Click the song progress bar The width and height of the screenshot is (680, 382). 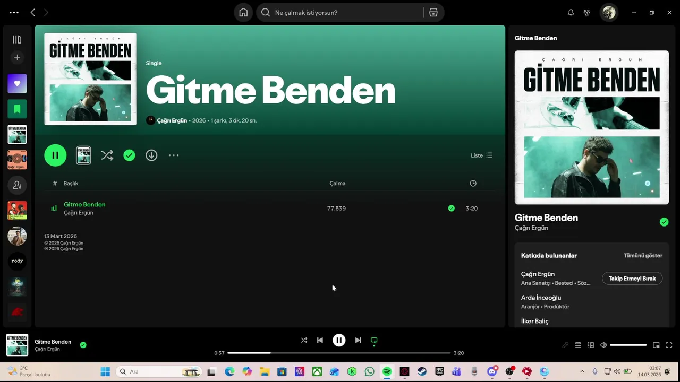tap(339, 353)
